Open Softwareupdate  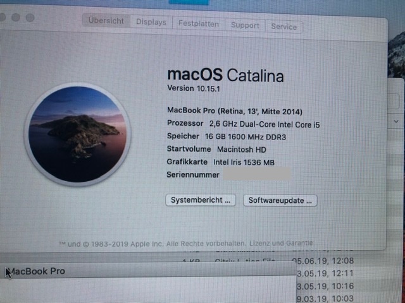(280, 201)
